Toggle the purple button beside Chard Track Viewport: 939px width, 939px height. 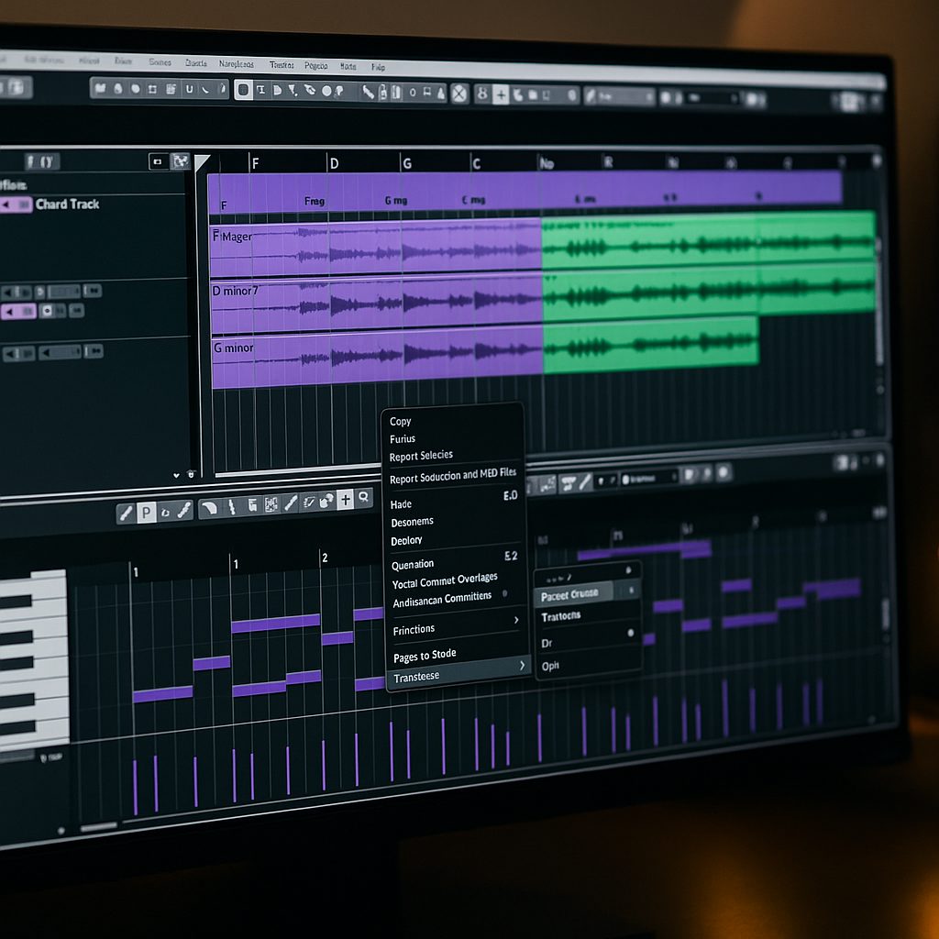[16, 204]
